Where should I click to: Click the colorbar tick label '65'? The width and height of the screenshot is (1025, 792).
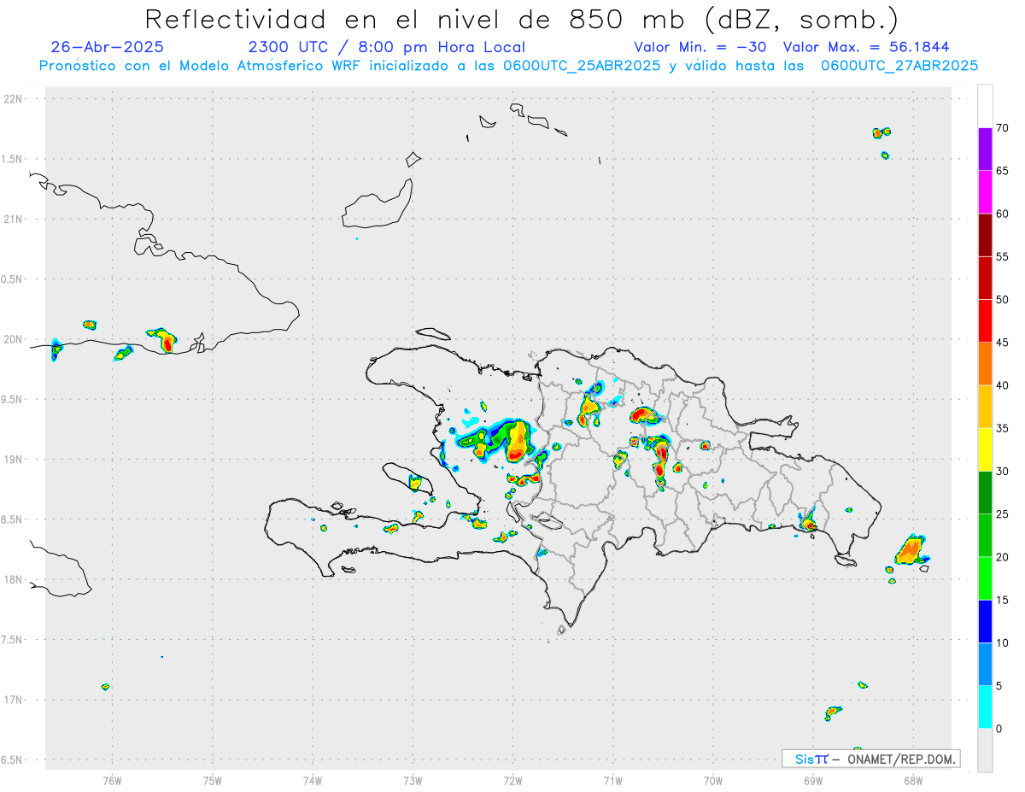1002,171
